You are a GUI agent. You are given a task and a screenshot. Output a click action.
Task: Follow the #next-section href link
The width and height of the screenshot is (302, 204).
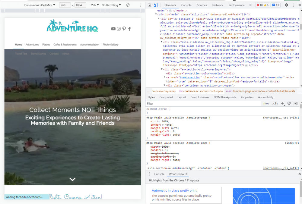click(190, 77)
